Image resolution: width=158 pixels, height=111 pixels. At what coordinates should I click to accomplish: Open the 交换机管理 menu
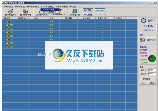coord(62,7)
